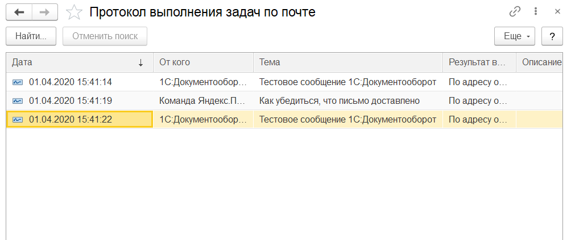Click the forward navigation arrow
Viewport: 571px width, 240px height.
click(x=44, y=12)
